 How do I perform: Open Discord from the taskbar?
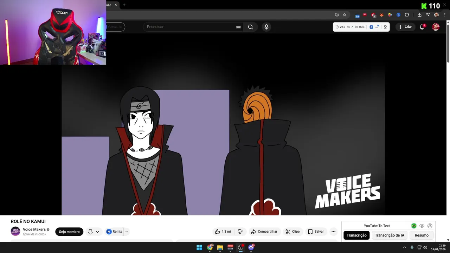[x=251, y=247]
